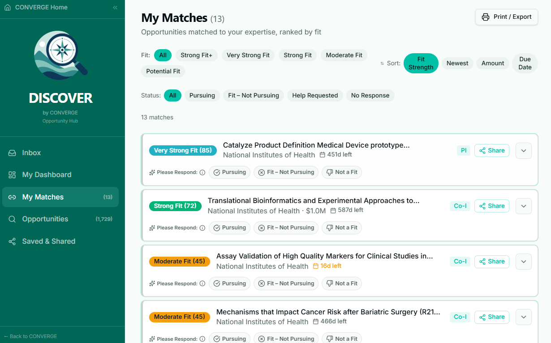Viewport: 551px width, 343px height.
Task: Click Back to CONVERGE link
Action: tap(30, 336)
